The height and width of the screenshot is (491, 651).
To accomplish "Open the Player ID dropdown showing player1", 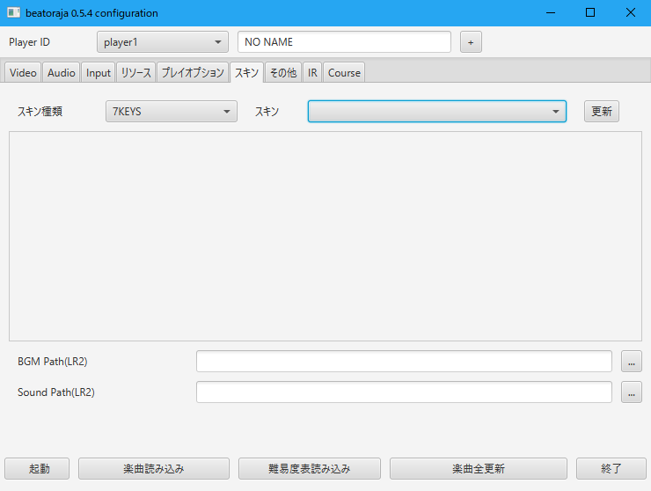I will pyautogui.click(x=163, y=42).
